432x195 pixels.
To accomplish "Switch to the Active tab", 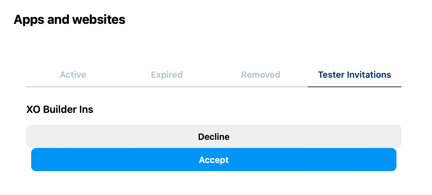I will tap(73, 75).
